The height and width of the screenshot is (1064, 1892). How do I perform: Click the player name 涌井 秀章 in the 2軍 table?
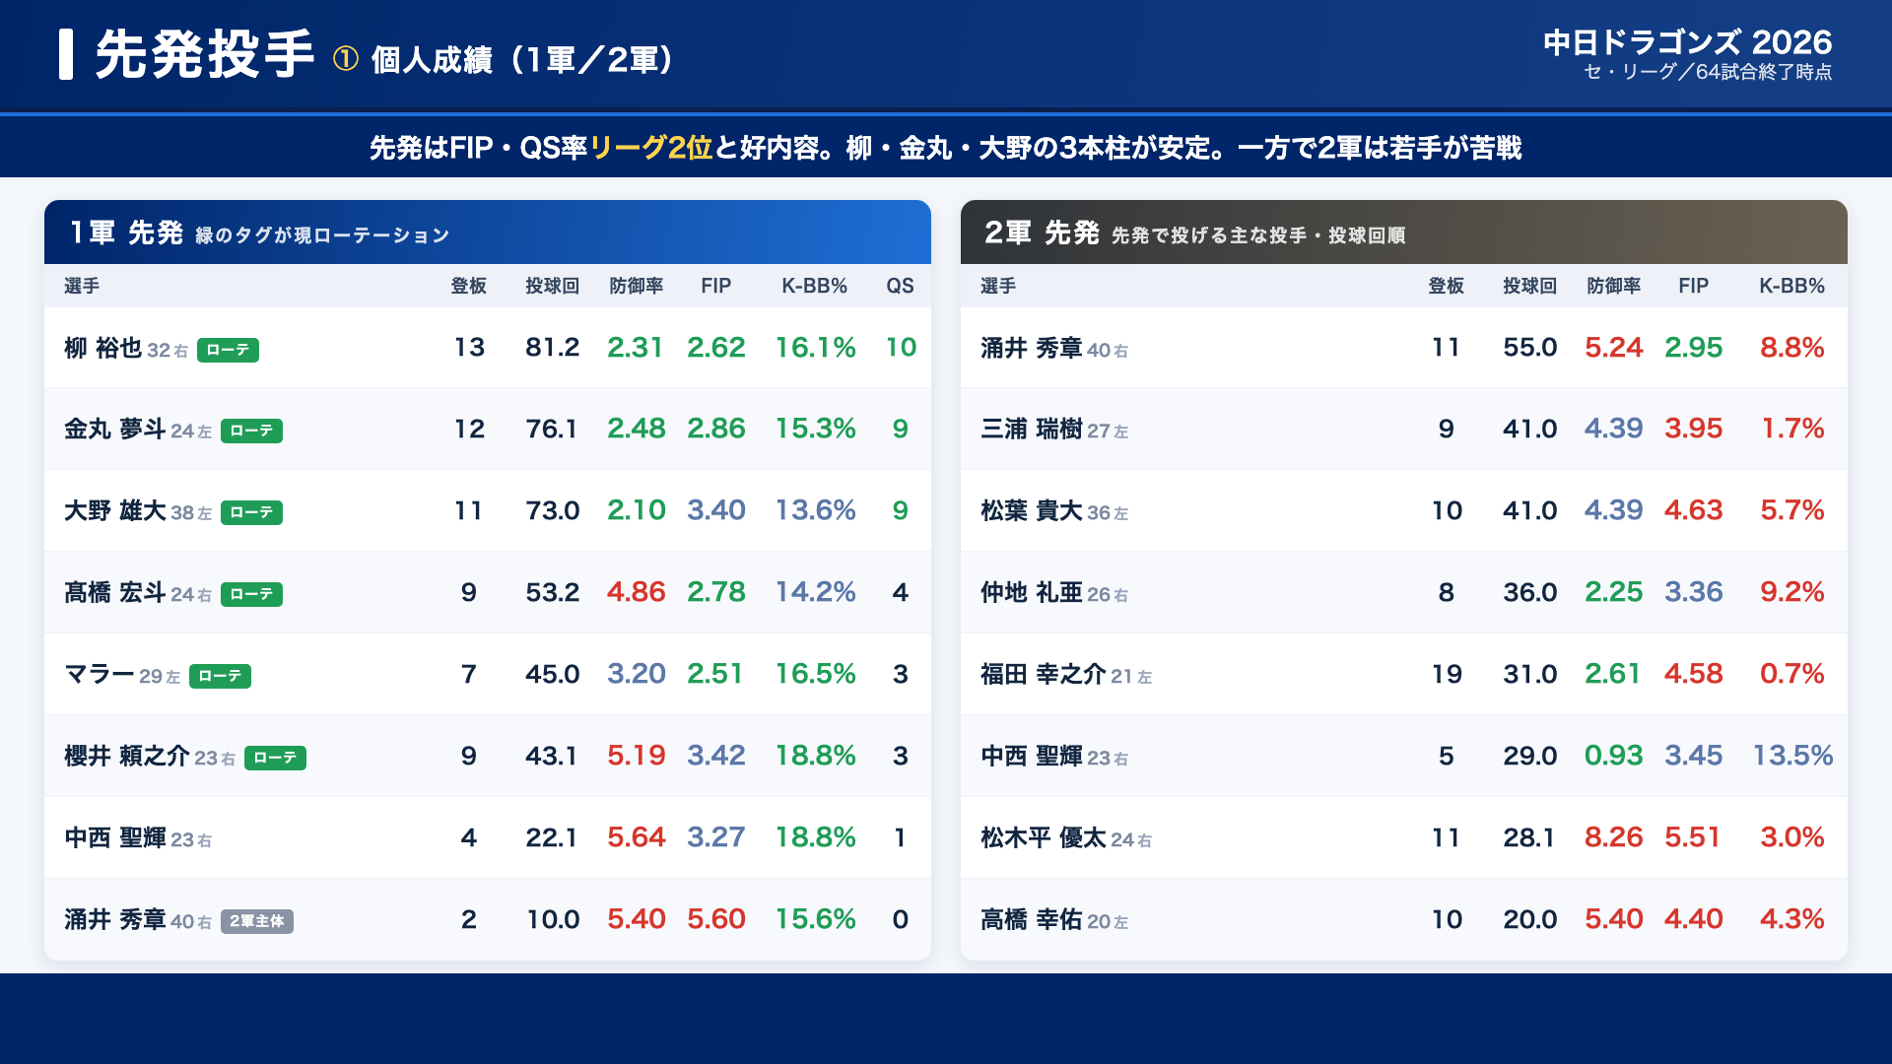(1031, 348)
